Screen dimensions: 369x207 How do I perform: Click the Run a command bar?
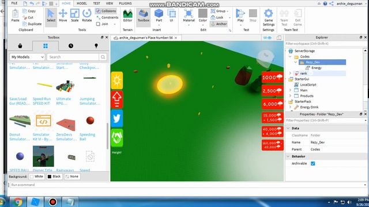pos(187,185)
